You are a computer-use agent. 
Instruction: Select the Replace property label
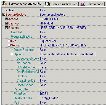[22, 76]
